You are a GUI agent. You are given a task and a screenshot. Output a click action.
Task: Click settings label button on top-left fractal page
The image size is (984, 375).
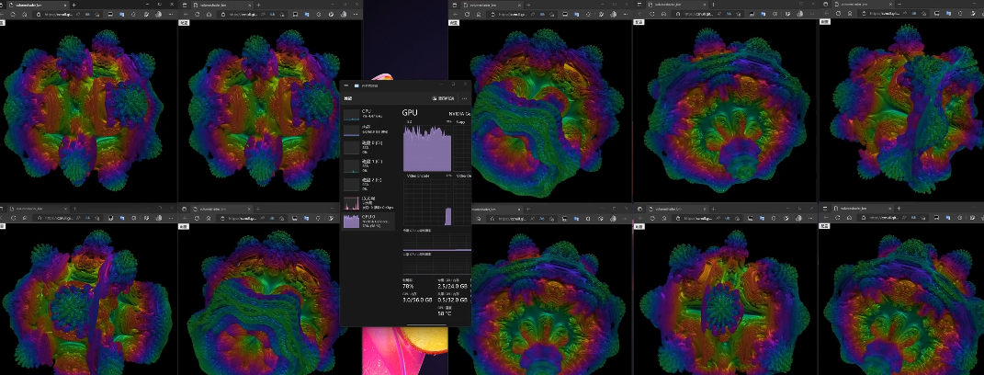pos(5,22)
